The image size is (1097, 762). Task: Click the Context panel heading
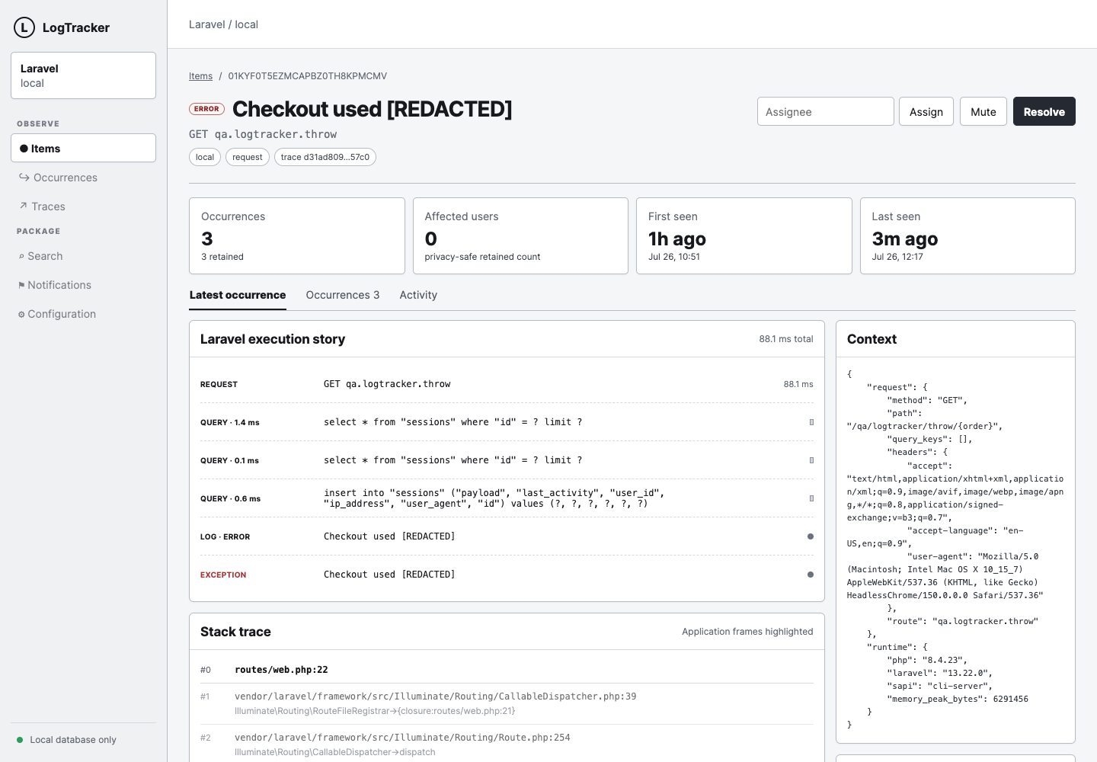(x=872, y=339)
